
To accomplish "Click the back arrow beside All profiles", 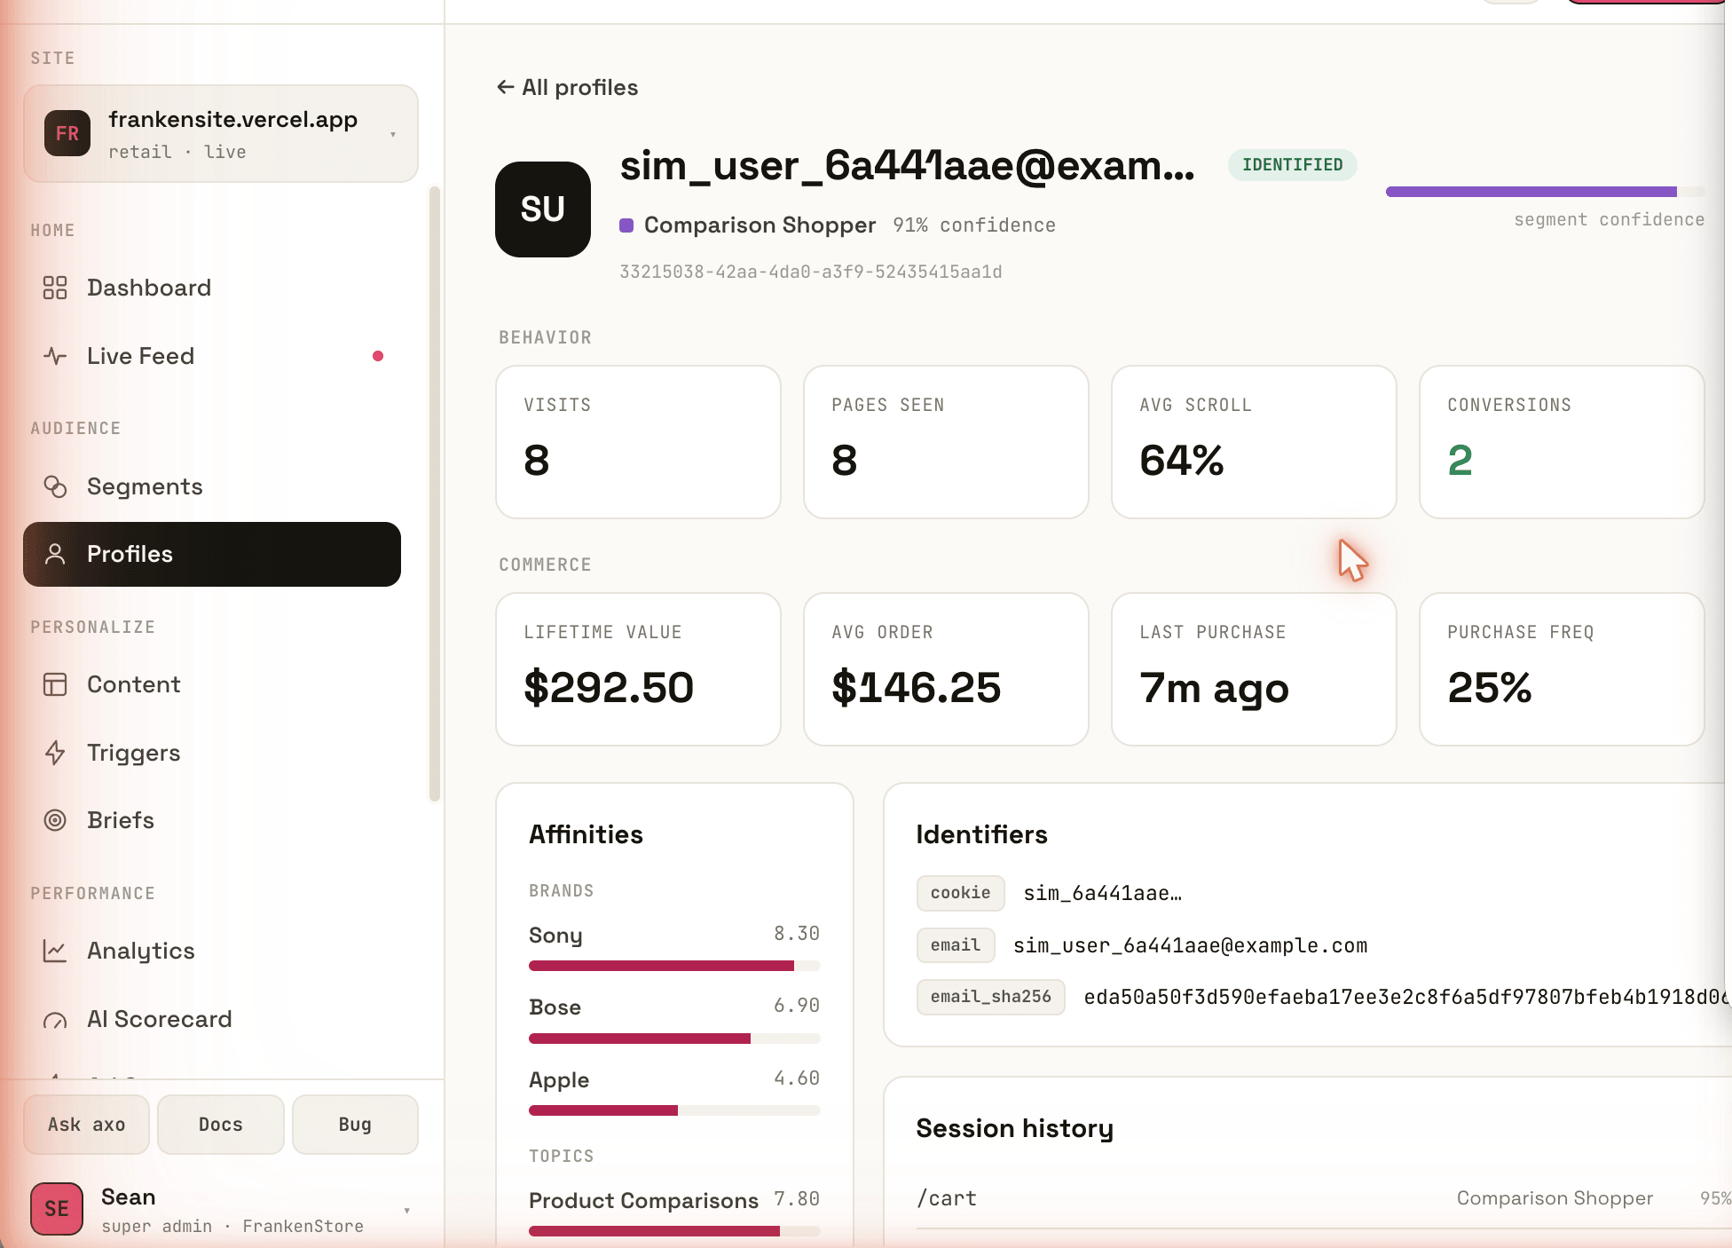I will click(x=506, y=87).
